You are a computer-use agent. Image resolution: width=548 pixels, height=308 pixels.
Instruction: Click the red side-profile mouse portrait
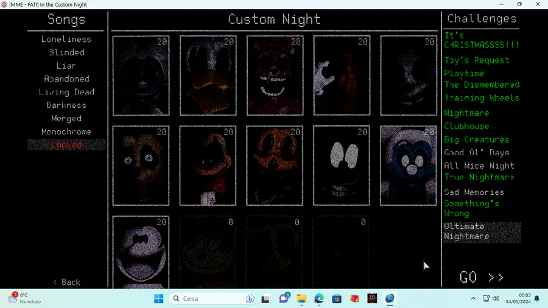208,166
